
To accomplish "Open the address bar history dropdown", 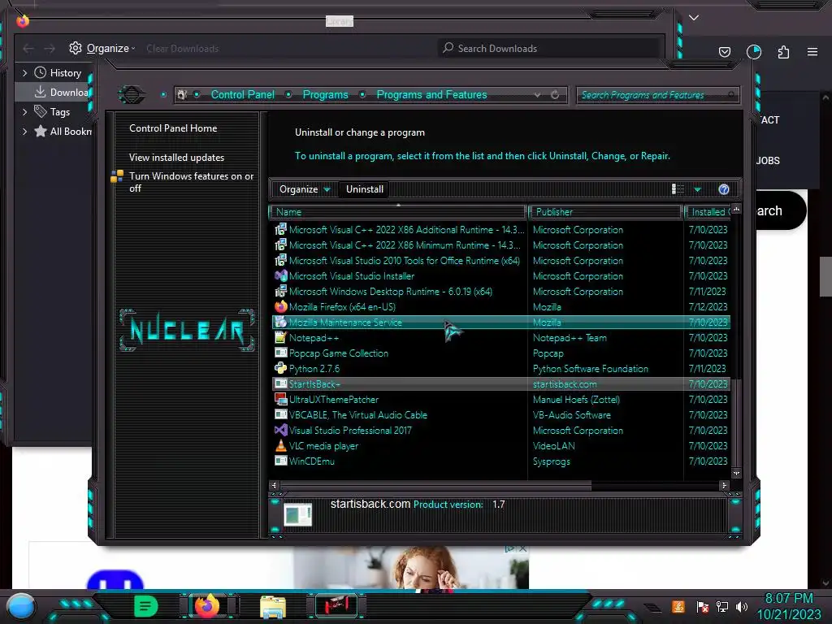I will (538, 95).
